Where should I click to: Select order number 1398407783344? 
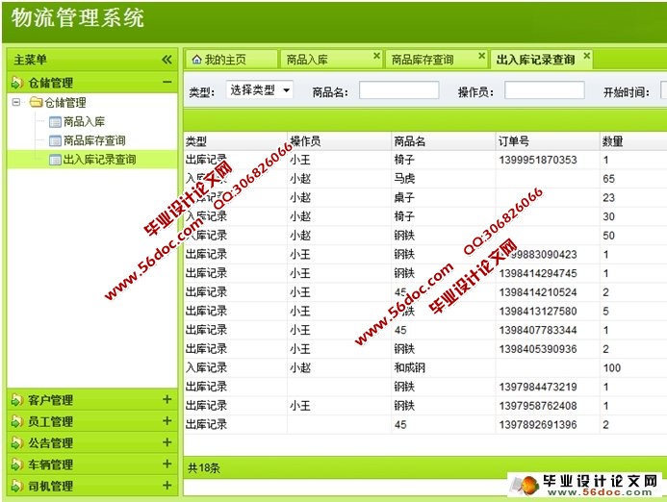pos(538,330)
